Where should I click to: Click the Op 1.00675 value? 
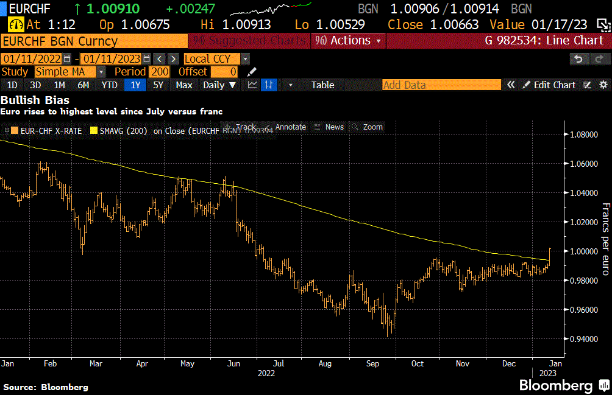coord(135,25)
